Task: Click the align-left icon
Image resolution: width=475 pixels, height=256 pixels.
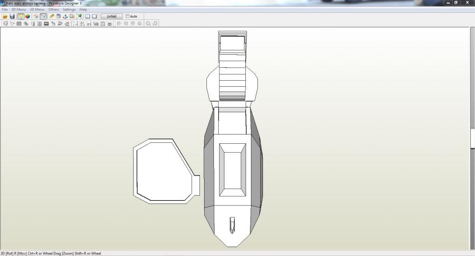Action: point(119,24)
